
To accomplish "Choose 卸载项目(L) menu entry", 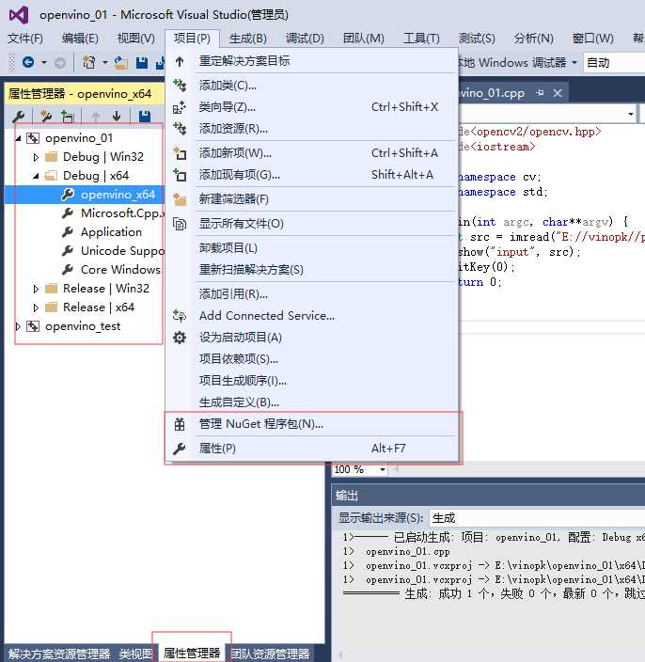I will (x=311, y=248).
